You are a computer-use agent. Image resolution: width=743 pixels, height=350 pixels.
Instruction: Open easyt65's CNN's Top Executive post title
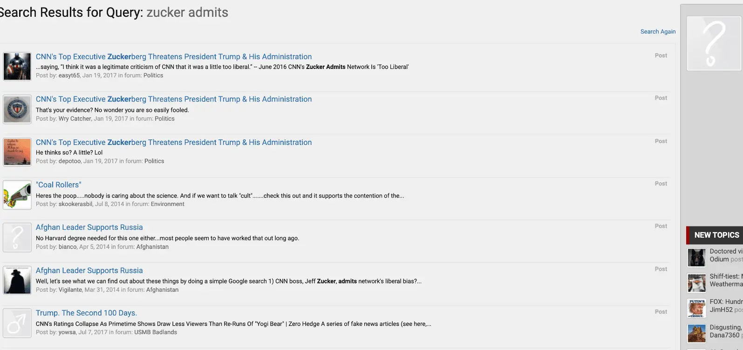click(x=174, y=57)
